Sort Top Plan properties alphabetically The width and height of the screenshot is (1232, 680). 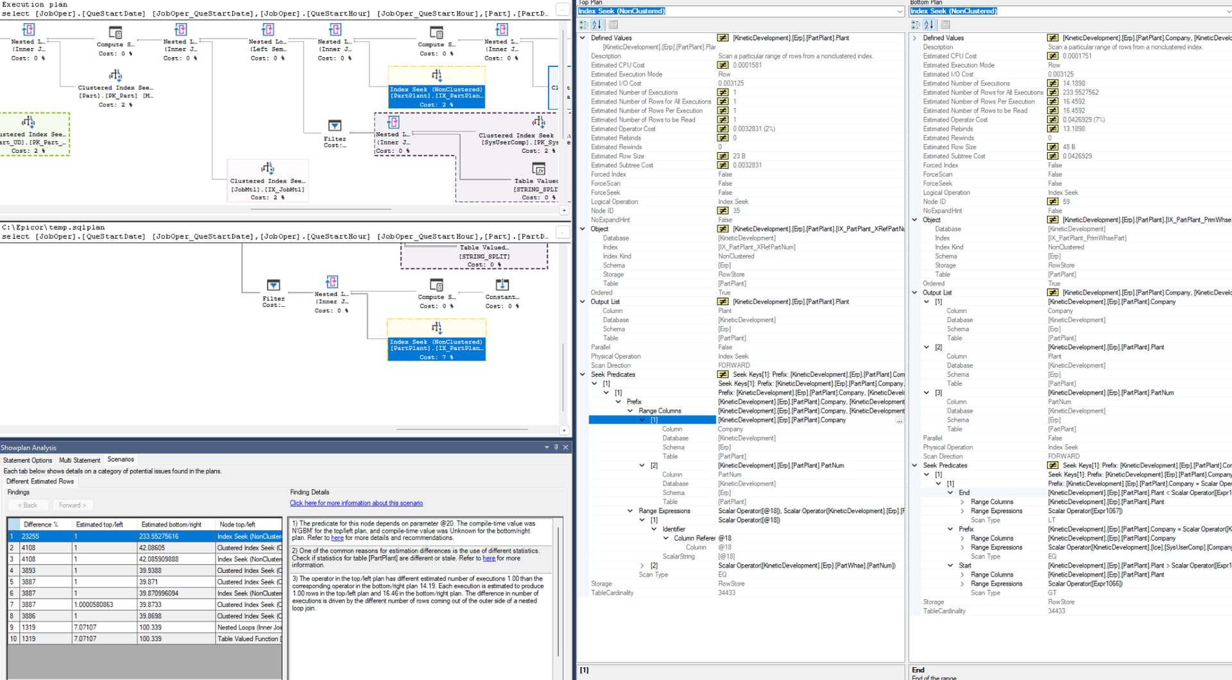click(597, 25)
